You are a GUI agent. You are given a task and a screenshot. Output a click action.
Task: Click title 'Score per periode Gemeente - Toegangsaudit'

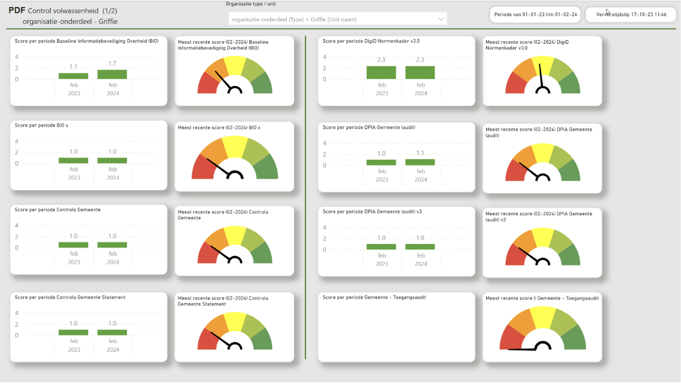[374, 297]
